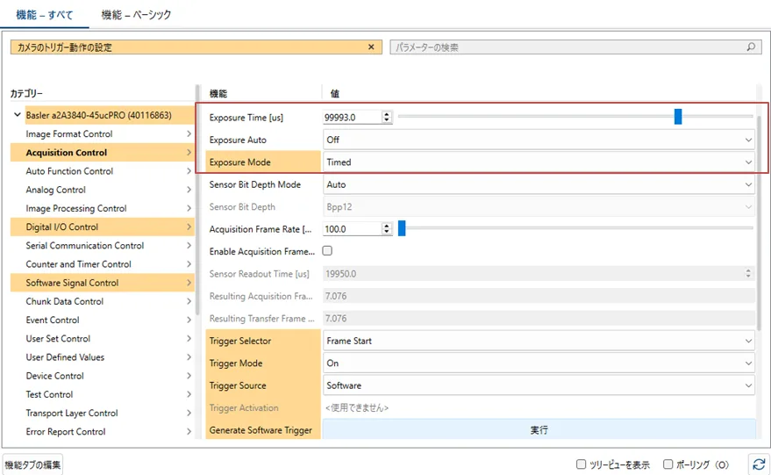Click 実行 to generate software trigger

(x=539, y=429)
